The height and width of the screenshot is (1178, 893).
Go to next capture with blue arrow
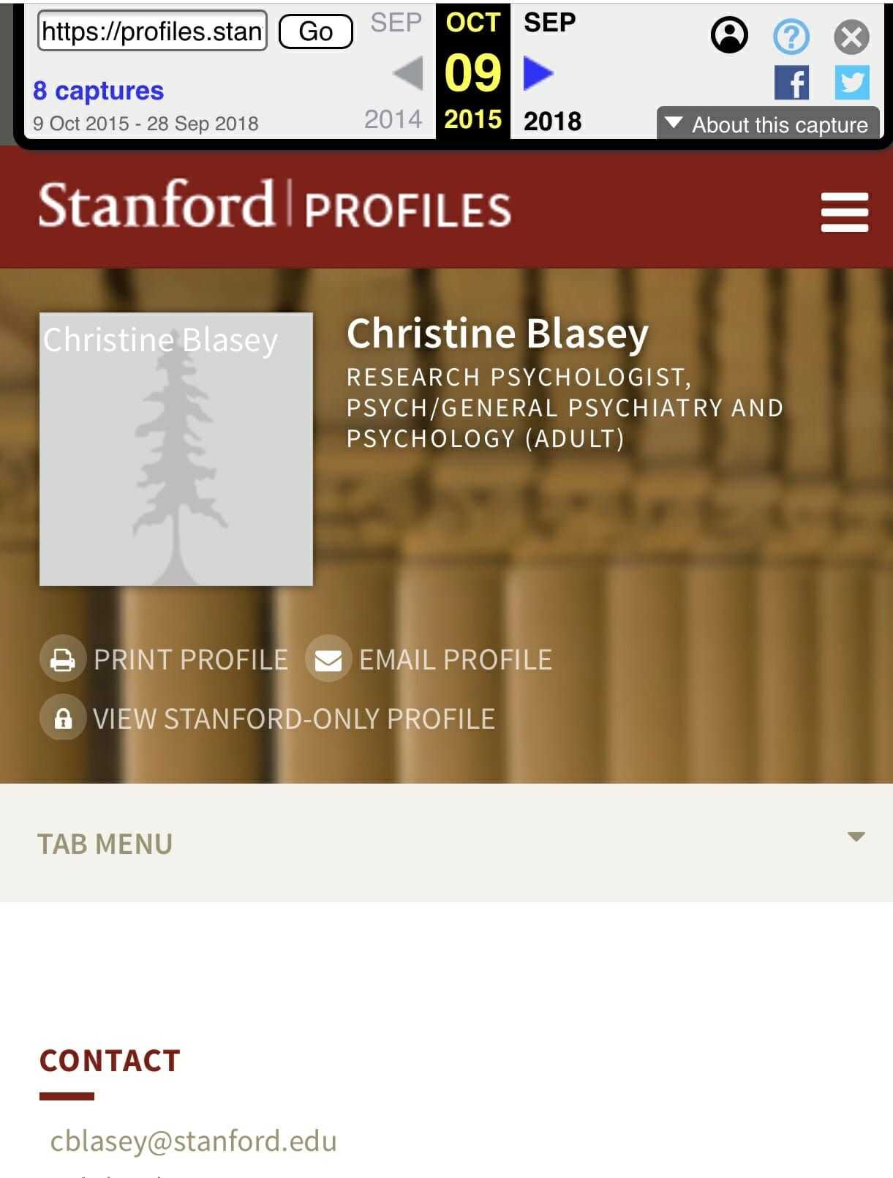538,73
